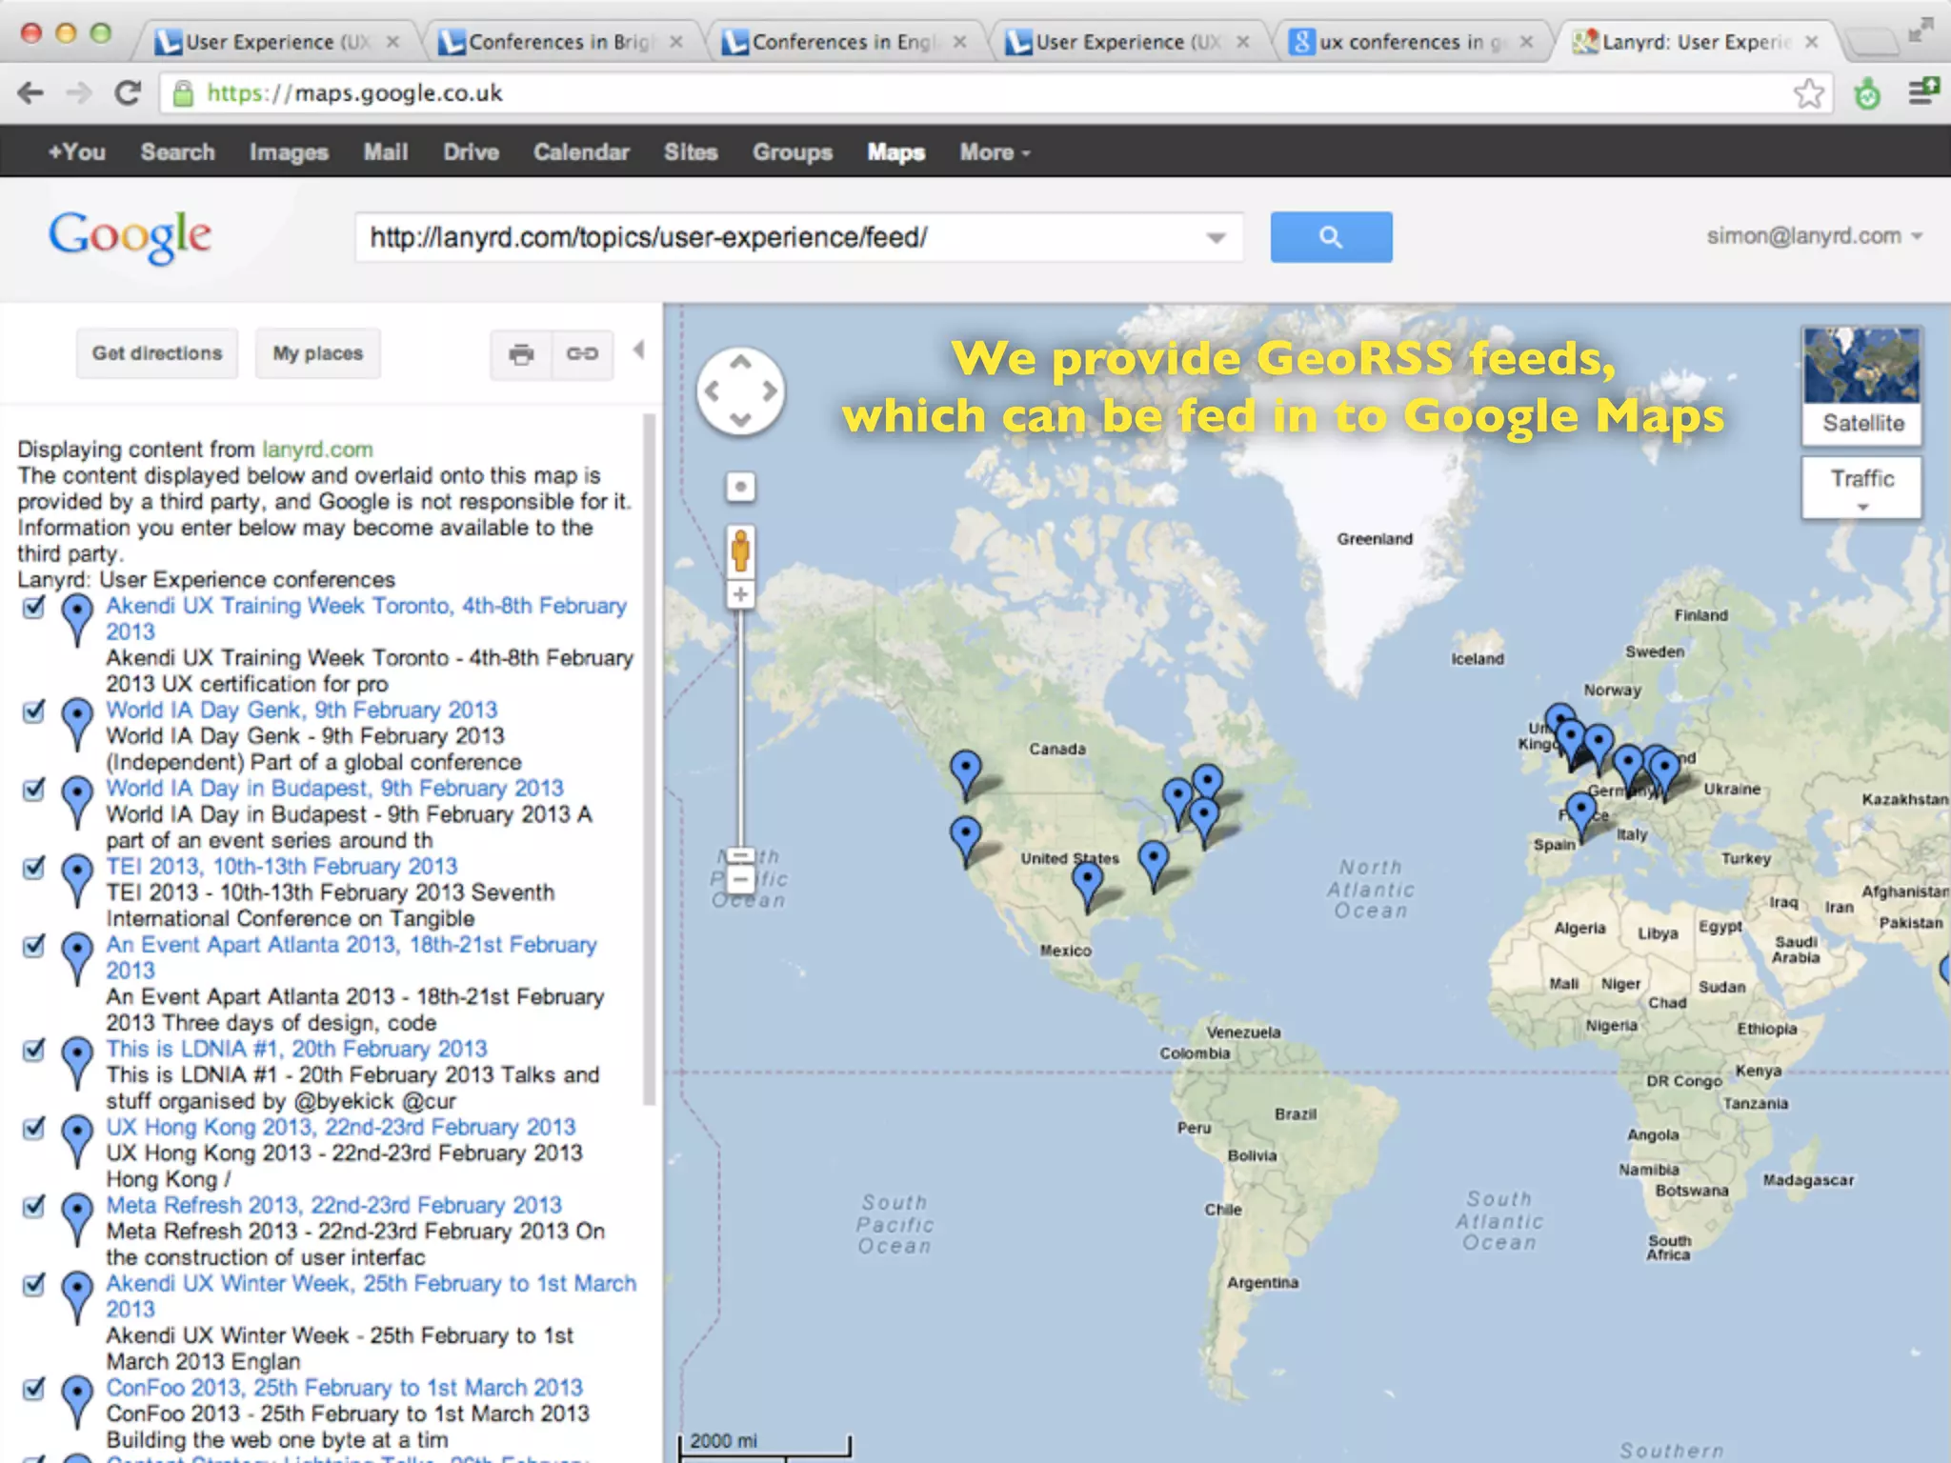
Task: Click the map pin in Mexico area
Action: pos(1087,887)
